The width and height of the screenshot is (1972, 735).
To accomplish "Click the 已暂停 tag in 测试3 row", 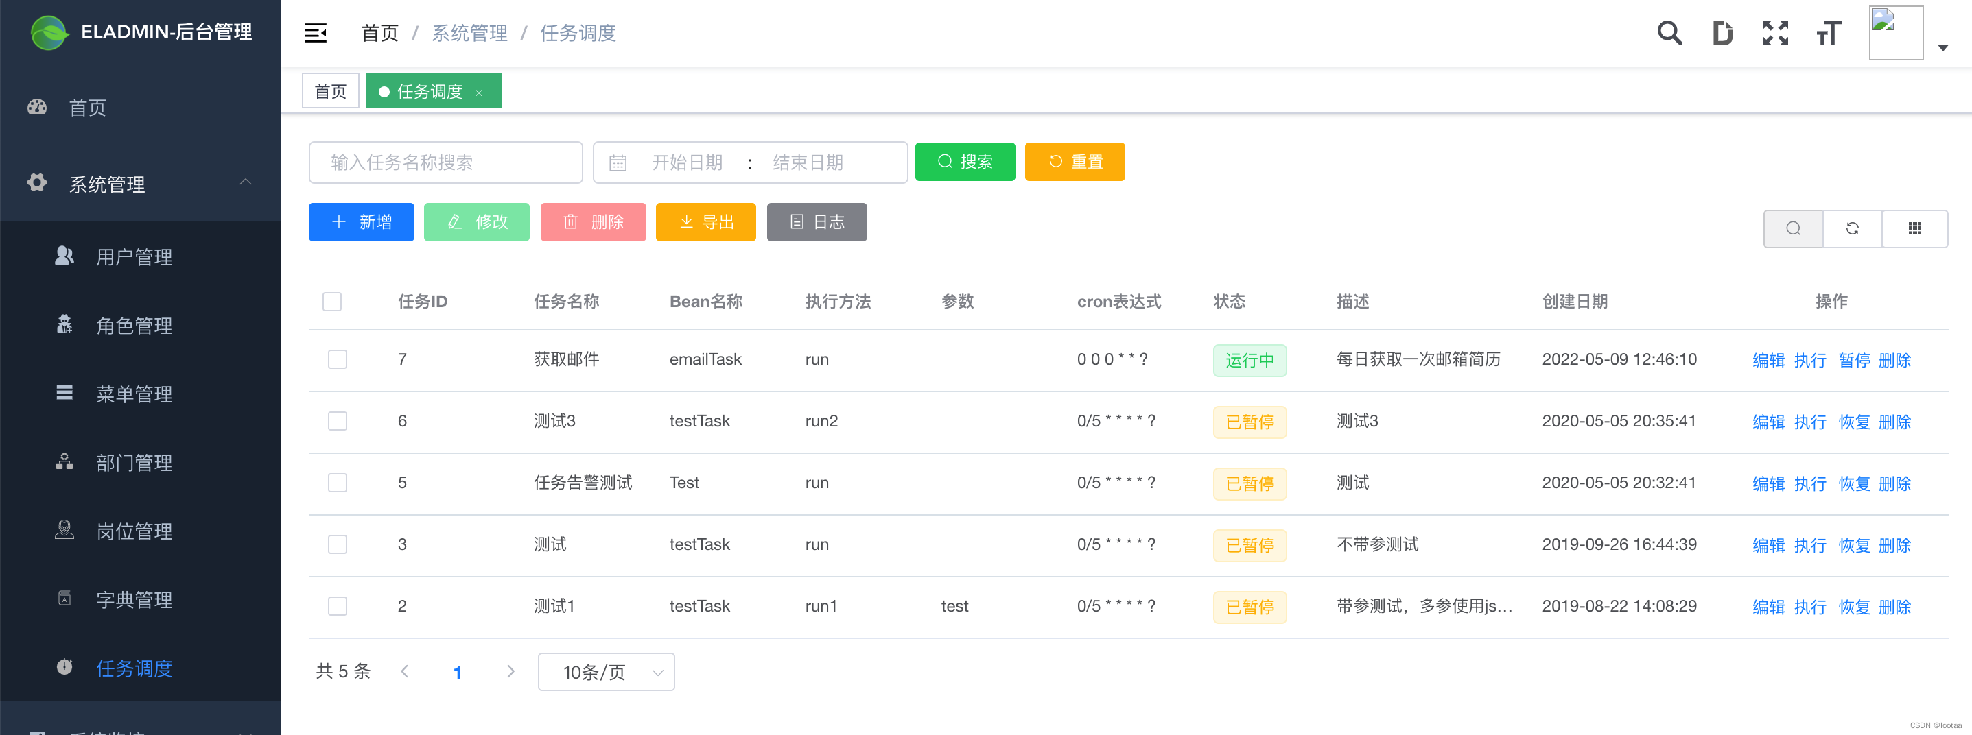I will click(x=1249, y=422).
